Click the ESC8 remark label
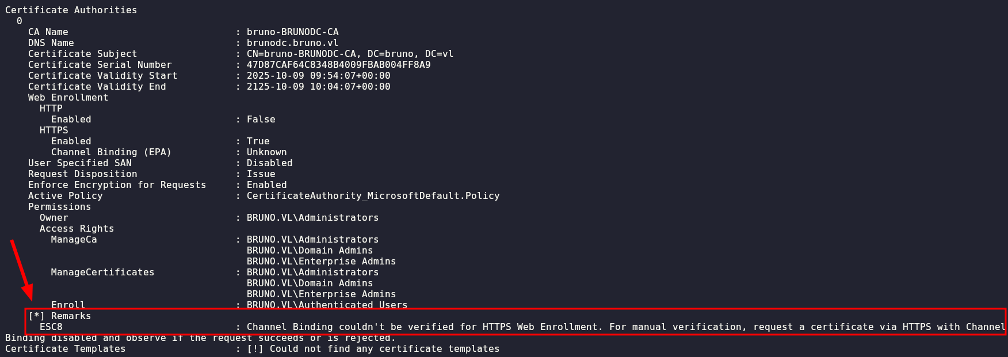 coord(51,327)
